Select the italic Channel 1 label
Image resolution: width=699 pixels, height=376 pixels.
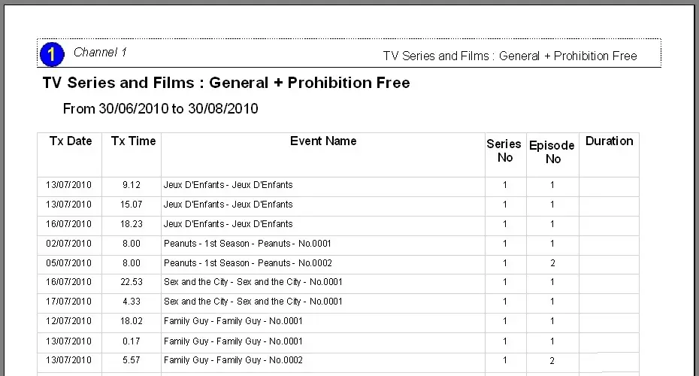[x=100, y=53]
